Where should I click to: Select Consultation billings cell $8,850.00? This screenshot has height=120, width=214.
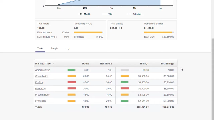click(x=144, y=76)
